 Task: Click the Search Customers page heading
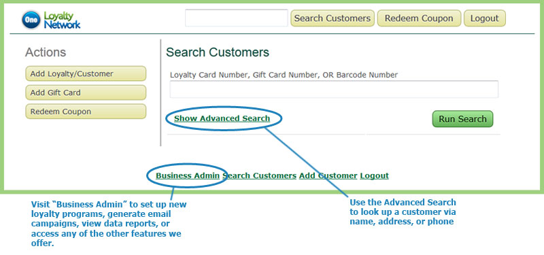(218, 52)
